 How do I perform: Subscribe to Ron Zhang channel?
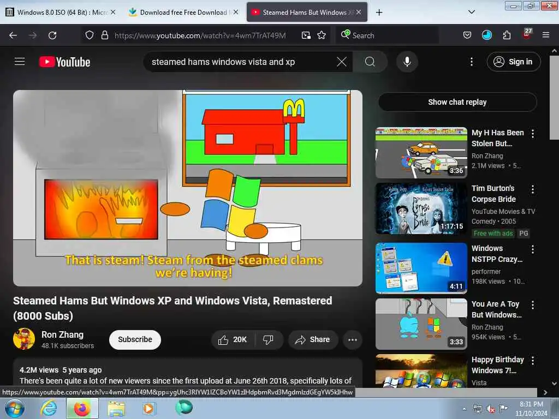135,339
